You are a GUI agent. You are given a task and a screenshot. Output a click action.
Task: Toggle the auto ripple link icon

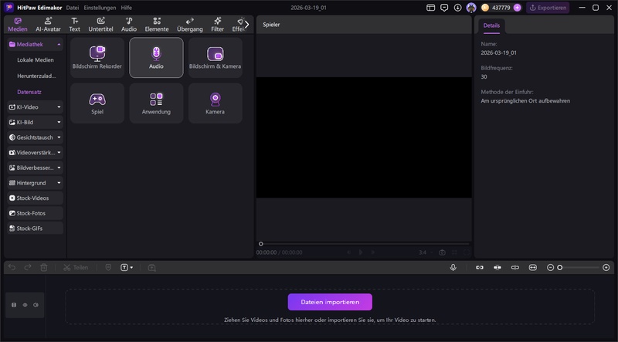pyautogui.click(x=480, y=268)
